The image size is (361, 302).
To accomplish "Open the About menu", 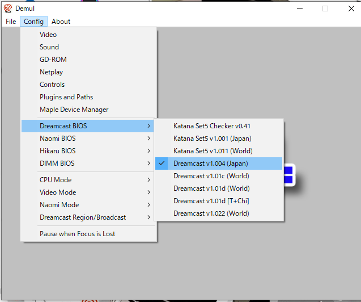I will click(x=61, y=22).
